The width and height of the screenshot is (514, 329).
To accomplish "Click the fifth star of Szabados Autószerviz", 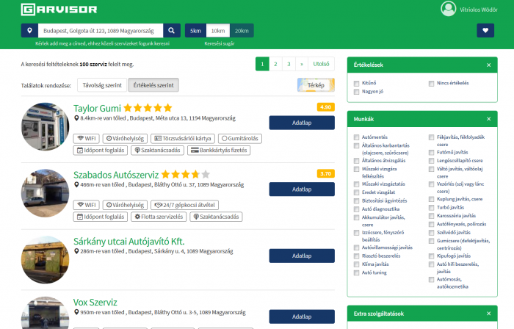I will (x=205, y=175).
